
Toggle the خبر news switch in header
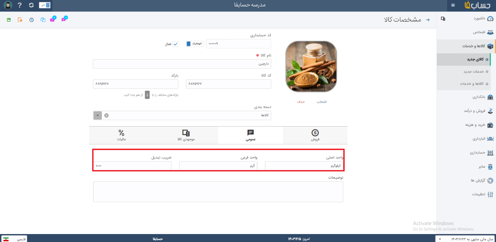coord(45,5)
